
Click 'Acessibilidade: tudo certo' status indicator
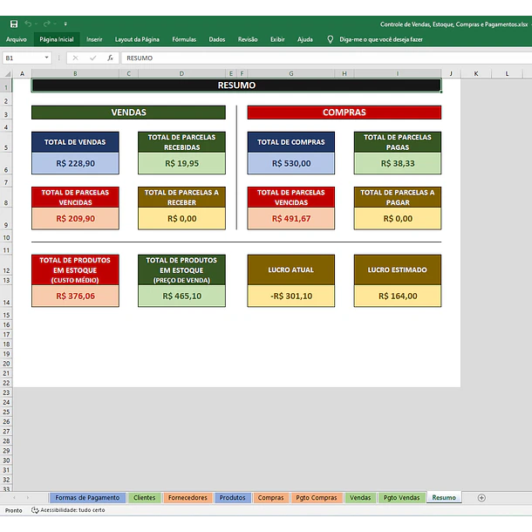(x=68, y=510)
